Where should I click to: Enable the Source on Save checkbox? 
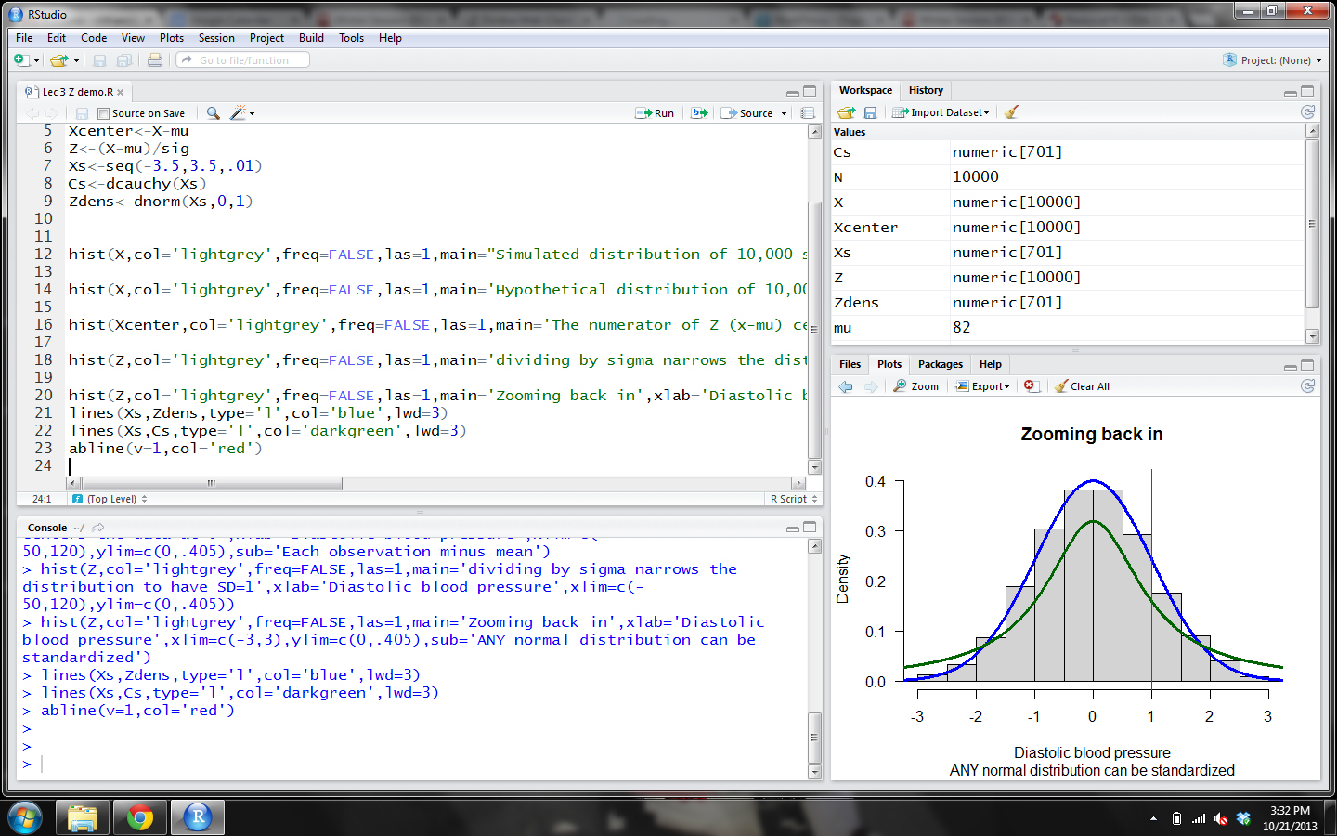(103, 113)
